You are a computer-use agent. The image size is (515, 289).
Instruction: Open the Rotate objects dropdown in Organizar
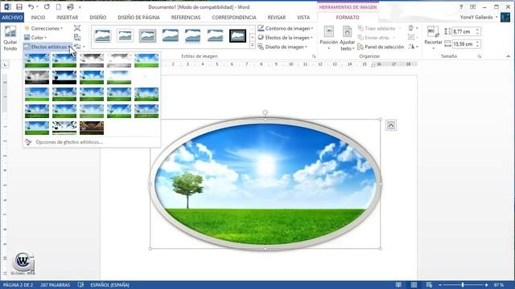pyautogui.click(x=413, y=47)
